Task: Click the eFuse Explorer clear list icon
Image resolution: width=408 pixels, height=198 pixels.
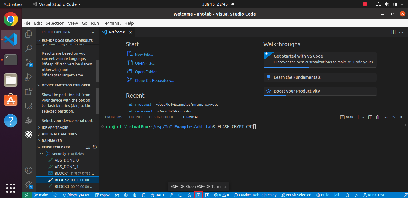Action: (88, 147)
